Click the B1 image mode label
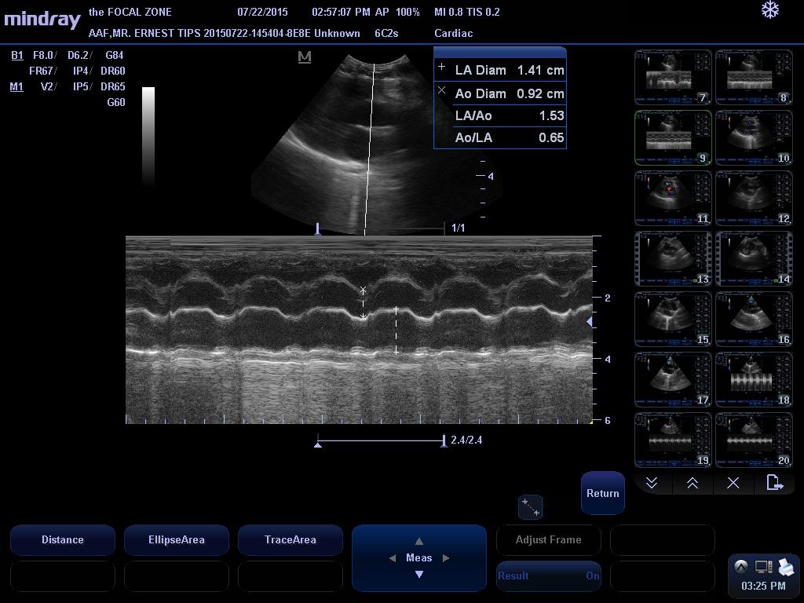 16,55
